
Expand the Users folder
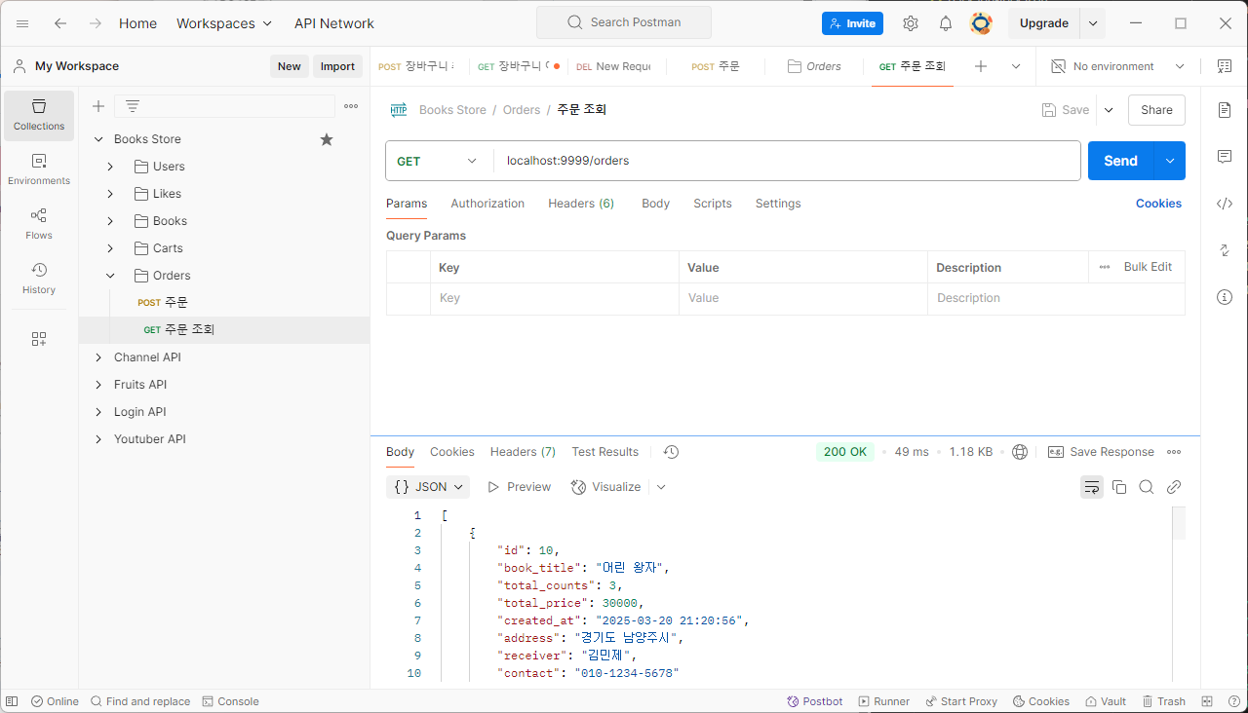(110, 167)
